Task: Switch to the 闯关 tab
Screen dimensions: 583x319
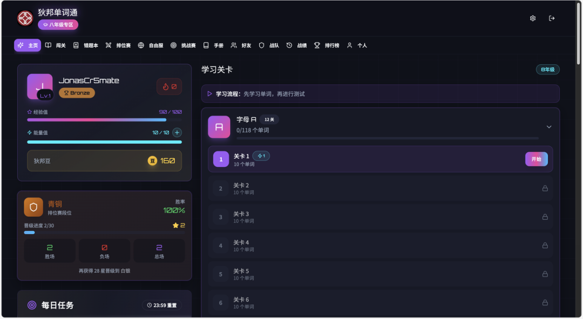Action: click(56, 45)
